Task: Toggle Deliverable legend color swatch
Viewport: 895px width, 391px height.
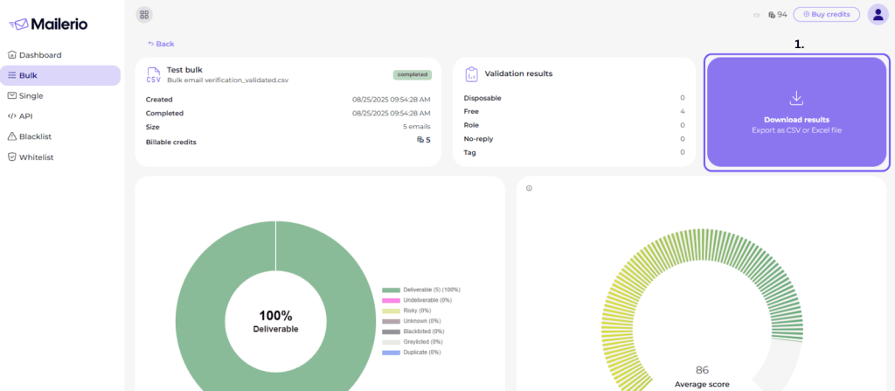Action: (391, 290)
